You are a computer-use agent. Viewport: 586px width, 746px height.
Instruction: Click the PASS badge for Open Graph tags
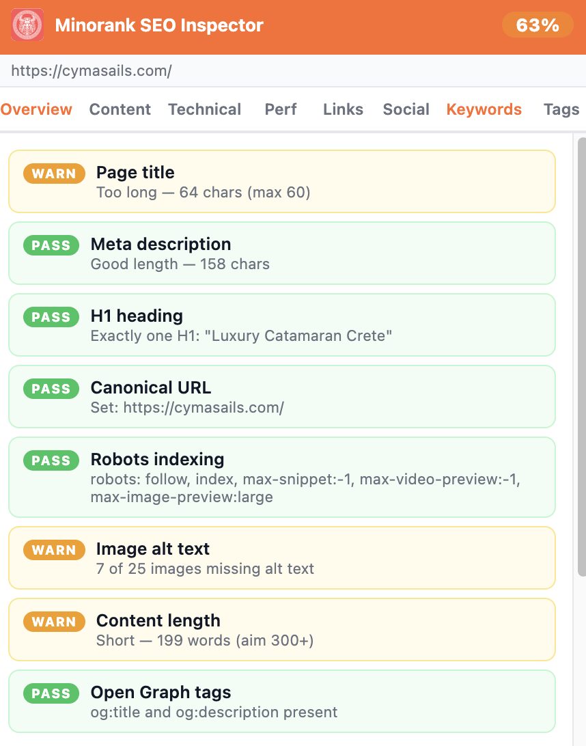point(51,694)
